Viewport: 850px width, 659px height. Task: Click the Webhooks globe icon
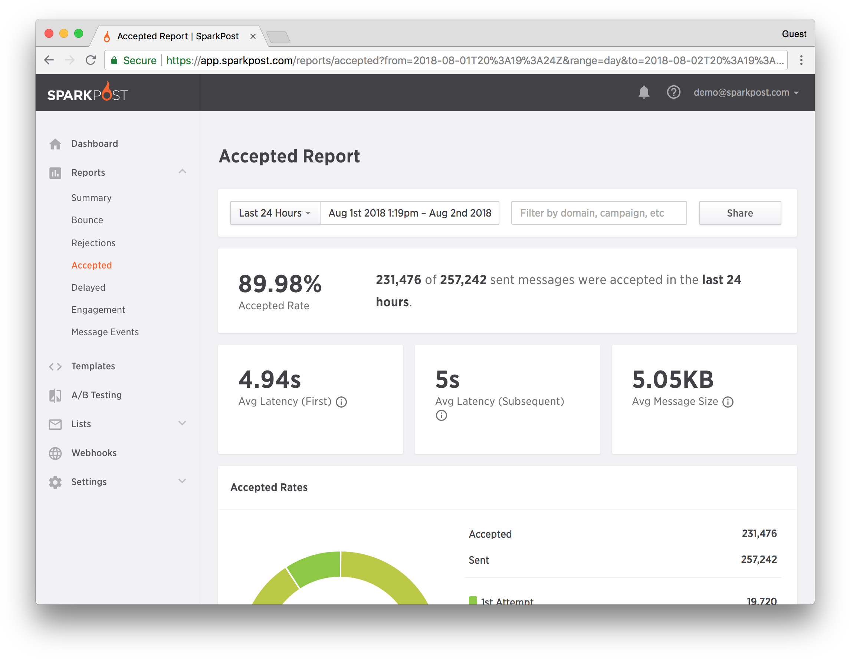55,453
